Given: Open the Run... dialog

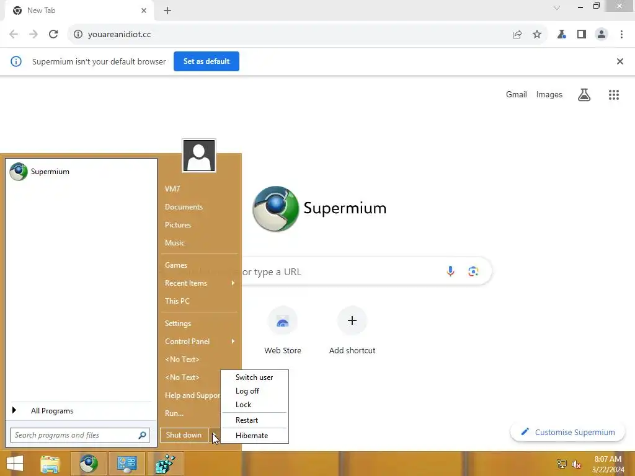Looking at the screenshot, I should (x=174, y=413).
